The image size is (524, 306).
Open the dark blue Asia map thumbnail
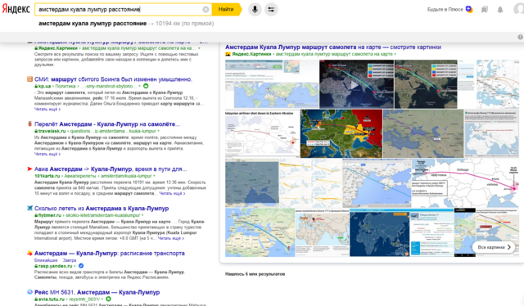point(380,232)
